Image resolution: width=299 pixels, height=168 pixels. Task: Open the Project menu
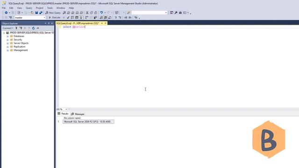[39, 8]
